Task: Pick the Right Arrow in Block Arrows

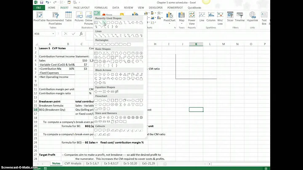Action: (x=96, y=74)
